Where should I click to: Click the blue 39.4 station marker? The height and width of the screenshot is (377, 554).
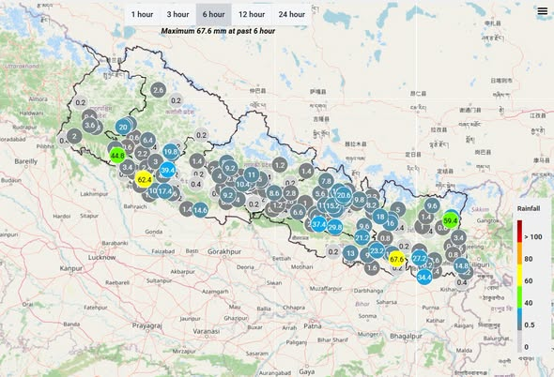167,170
